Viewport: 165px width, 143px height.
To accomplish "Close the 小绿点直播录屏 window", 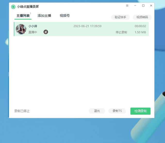I will pos(151,6).
